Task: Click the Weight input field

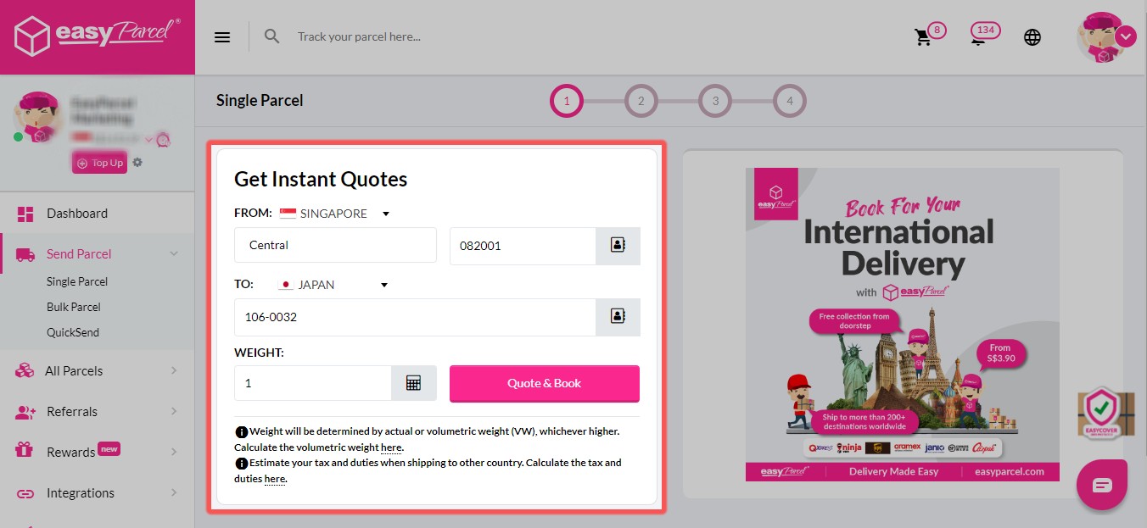Action: coord(312,383)
